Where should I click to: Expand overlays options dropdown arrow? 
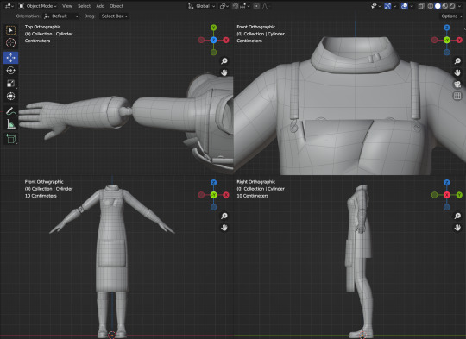tap(412, 6)
